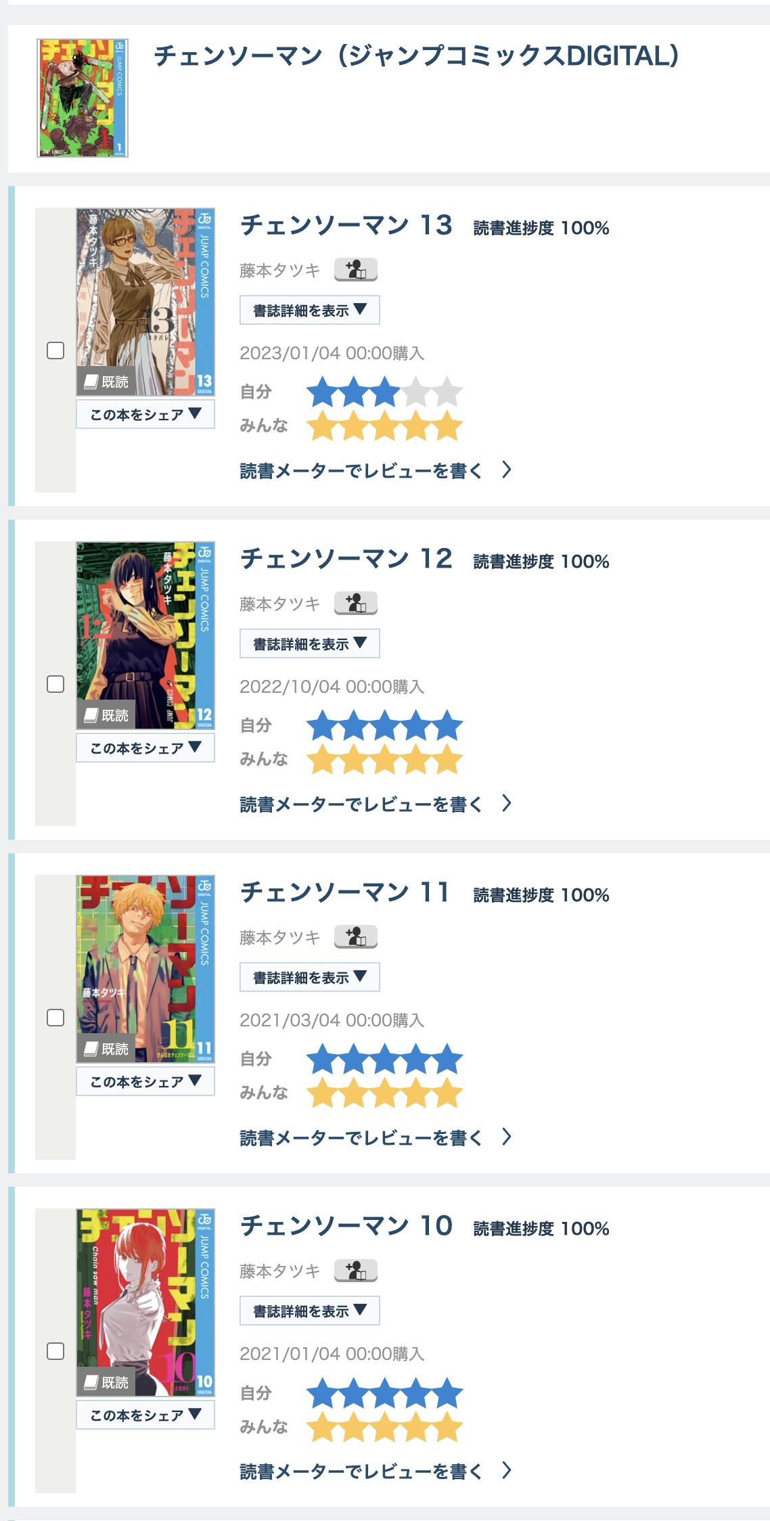Open 読書メーターでレビューを書く link for volume 13
This screenshot has width=770, height=1521.
coord(375,471)
